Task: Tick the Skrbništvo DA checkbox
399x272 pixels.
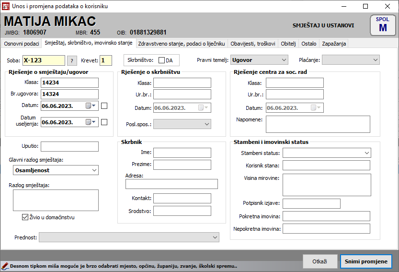Action: (161, 60)
